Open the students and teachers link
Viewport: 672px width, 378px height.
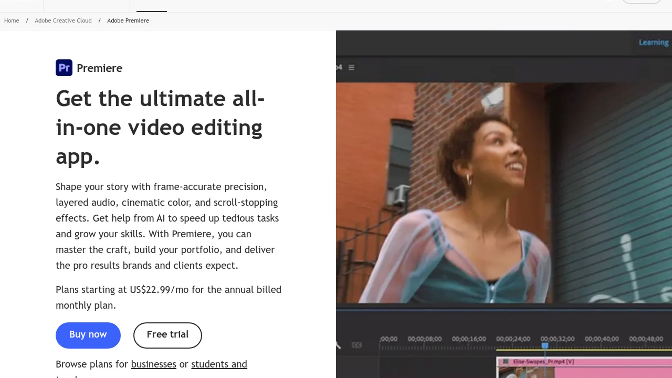pos(219,364)
